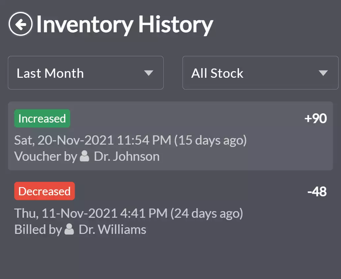Open the 11-Nov-2021 history entry

click(x=171, y=209)
